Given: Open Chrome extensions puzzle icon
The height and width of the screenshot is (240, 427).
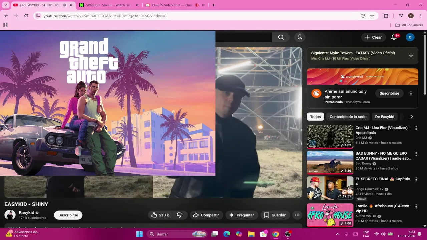Looking at the screenshot, I should [x=386, y=16].
